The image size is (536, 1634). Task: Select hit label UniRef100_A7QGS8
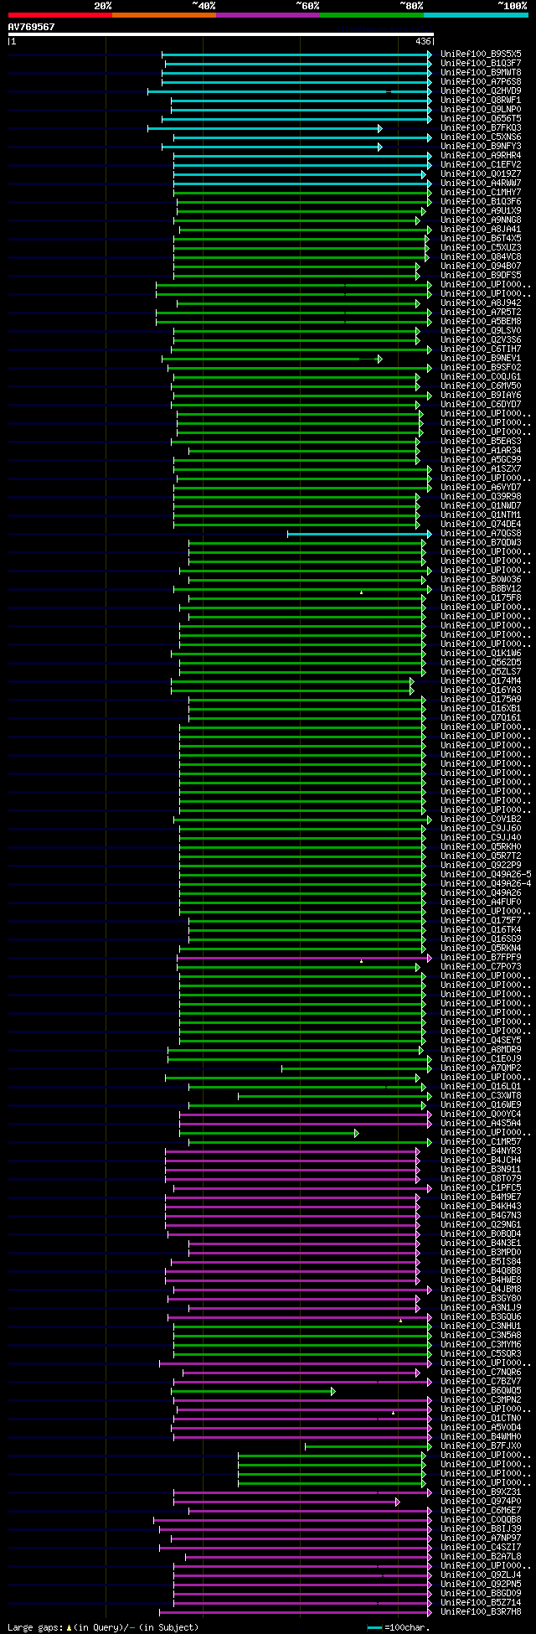point(481,533)
